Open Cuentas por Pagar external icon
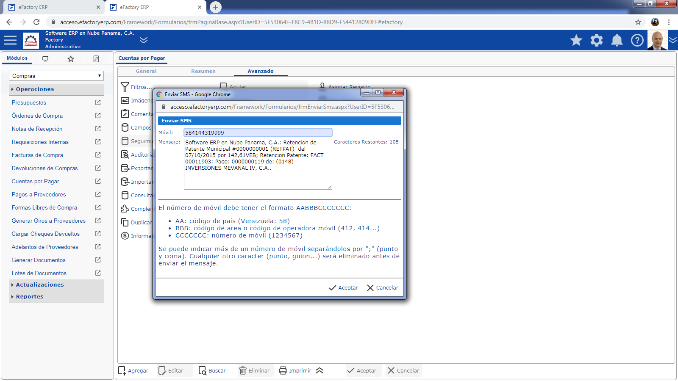 click(98, 181)
